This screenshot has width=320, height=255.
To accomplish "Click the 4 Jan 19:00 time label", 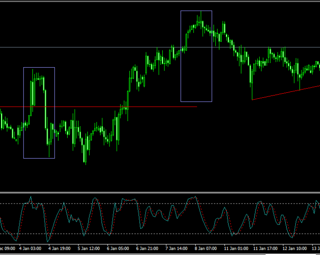I will coord(59,249).
